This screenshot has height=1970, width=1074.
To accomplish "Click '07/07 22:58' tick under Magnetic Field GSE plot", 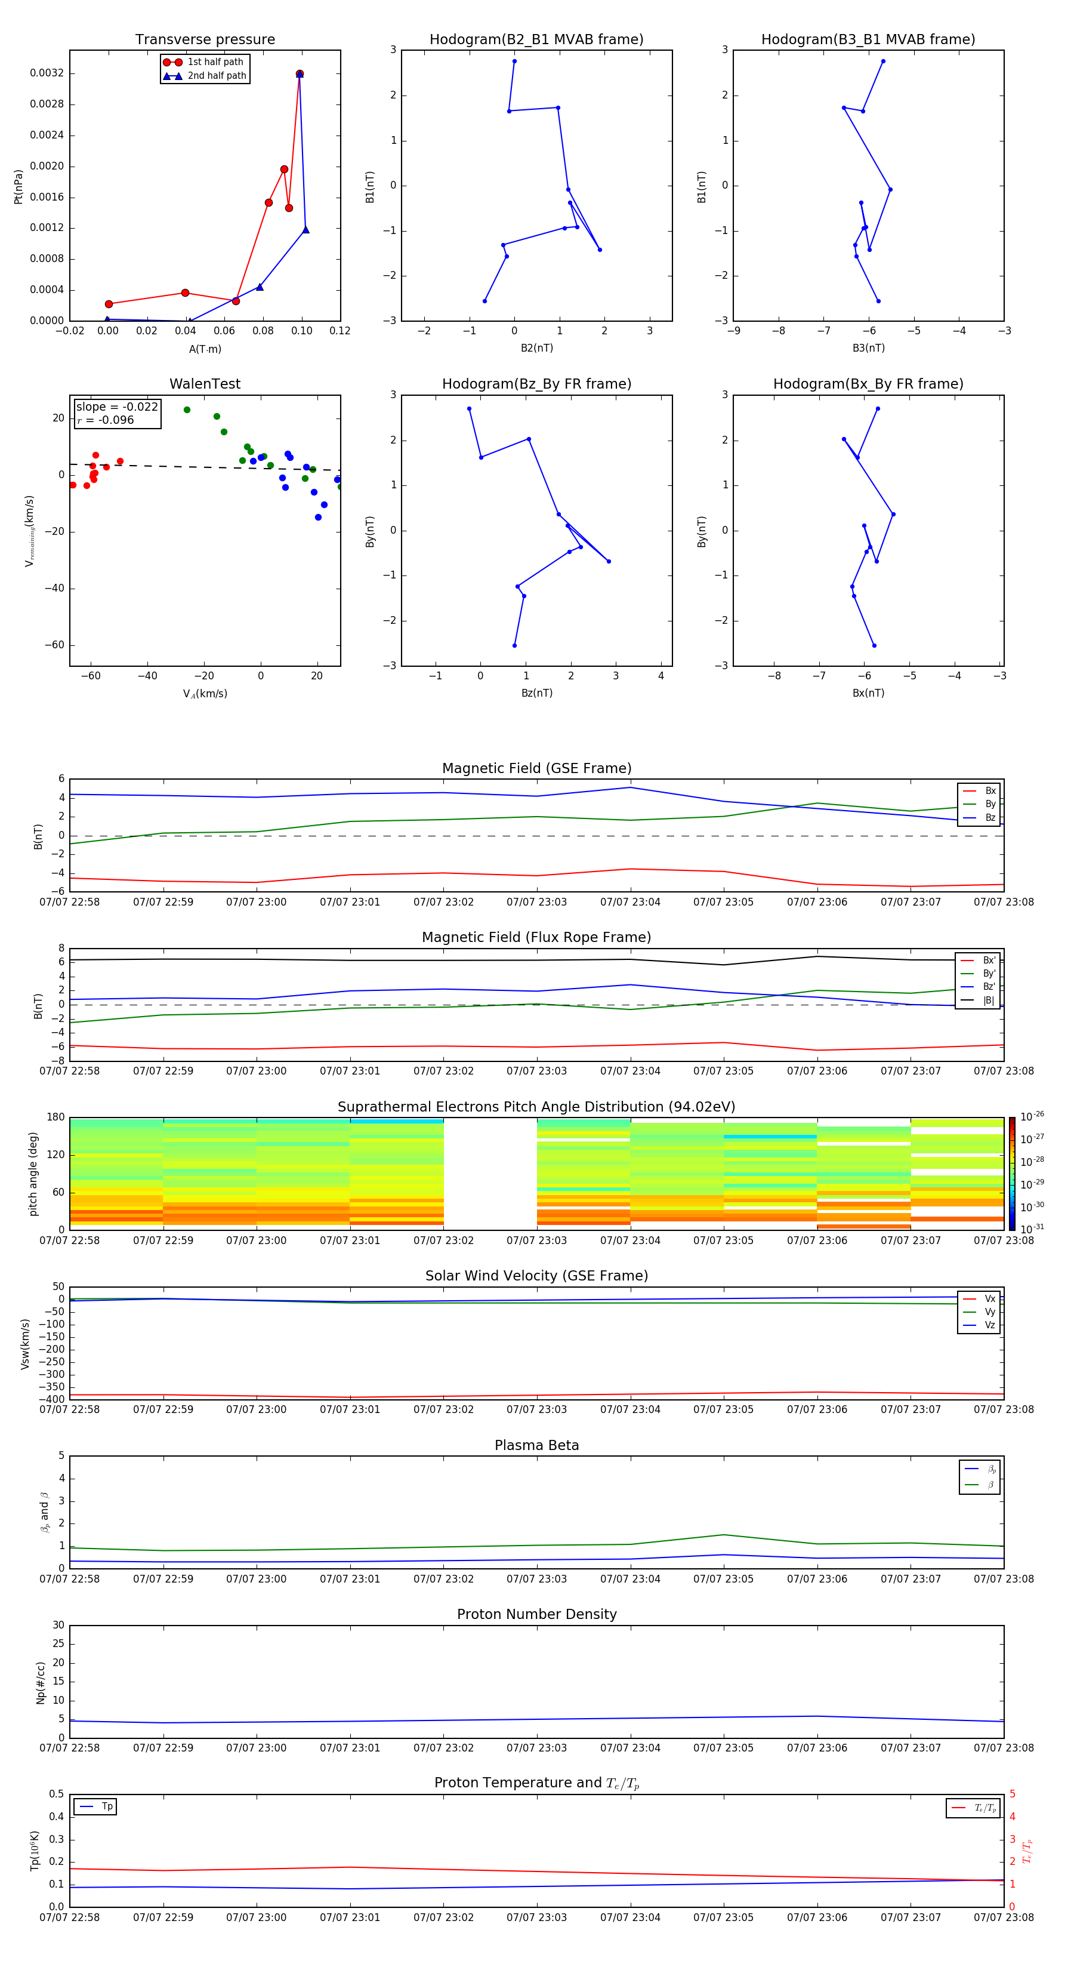I will tap(70, 901).
